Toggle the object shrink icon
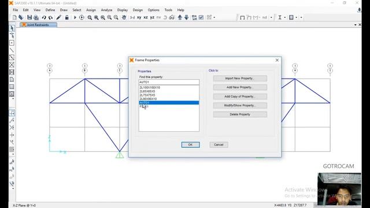 click(194, 17)
